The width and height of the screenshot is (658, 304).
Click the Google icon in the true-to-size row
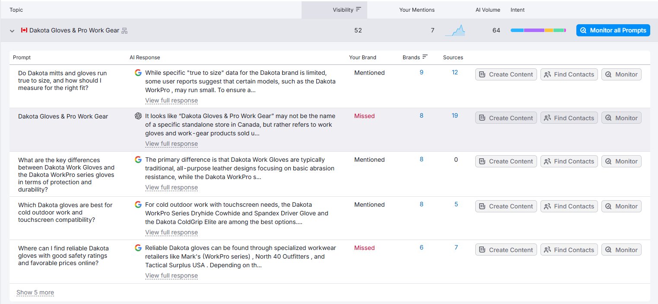pyautogui.click(x=138, y=73)
